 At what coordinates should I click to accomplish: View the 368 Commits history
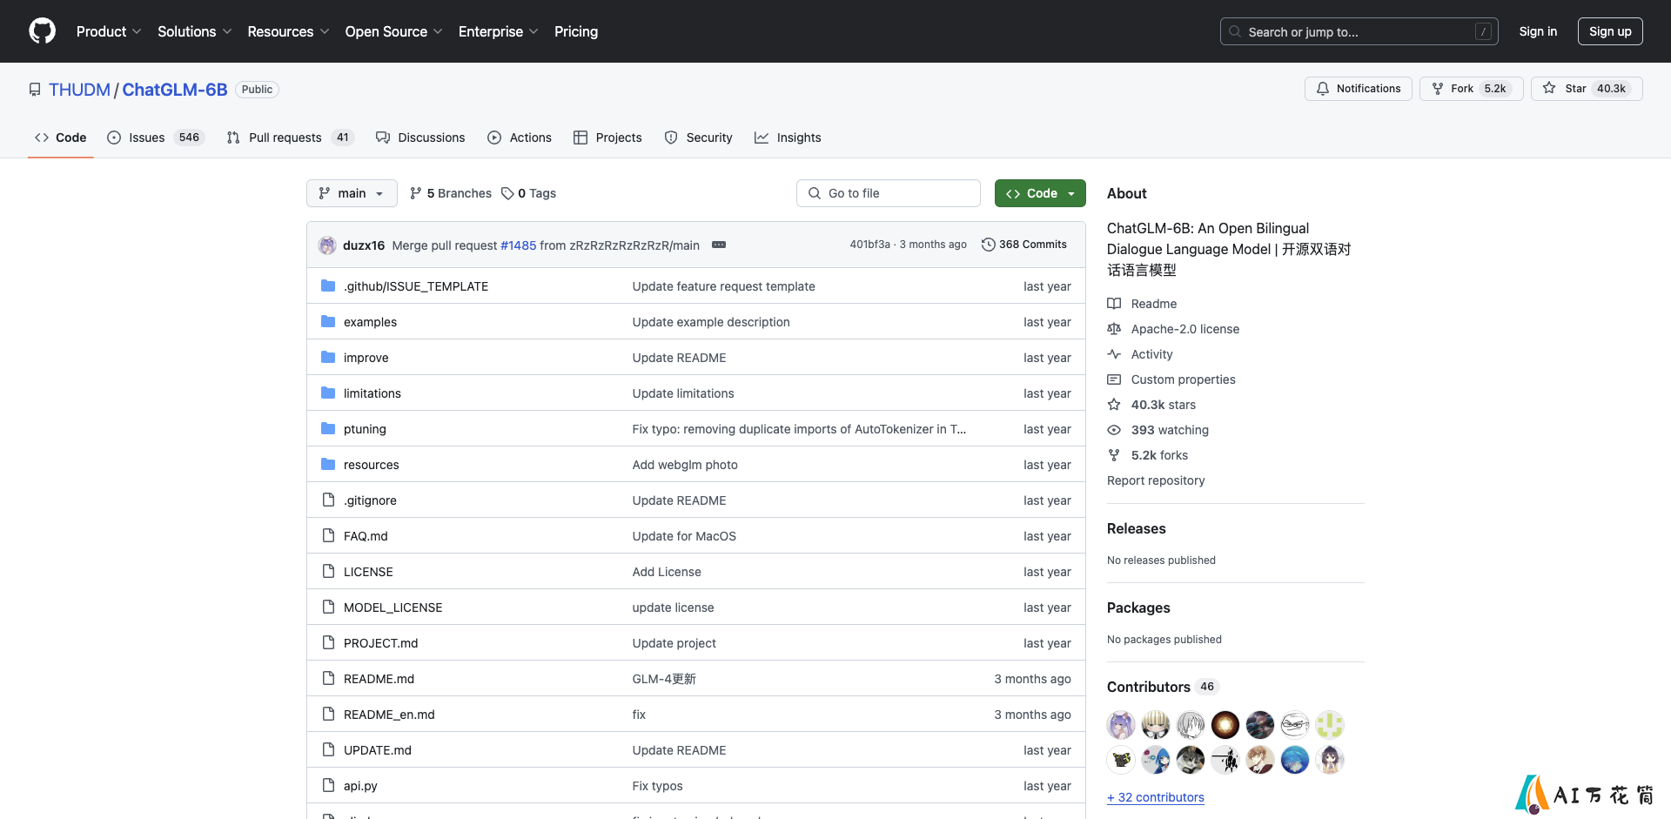pos(1024,245)
